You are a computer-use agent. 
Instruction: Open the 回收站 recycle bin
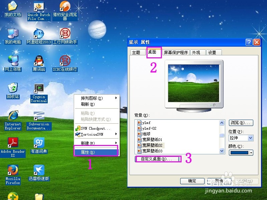[x=13, y=88]
